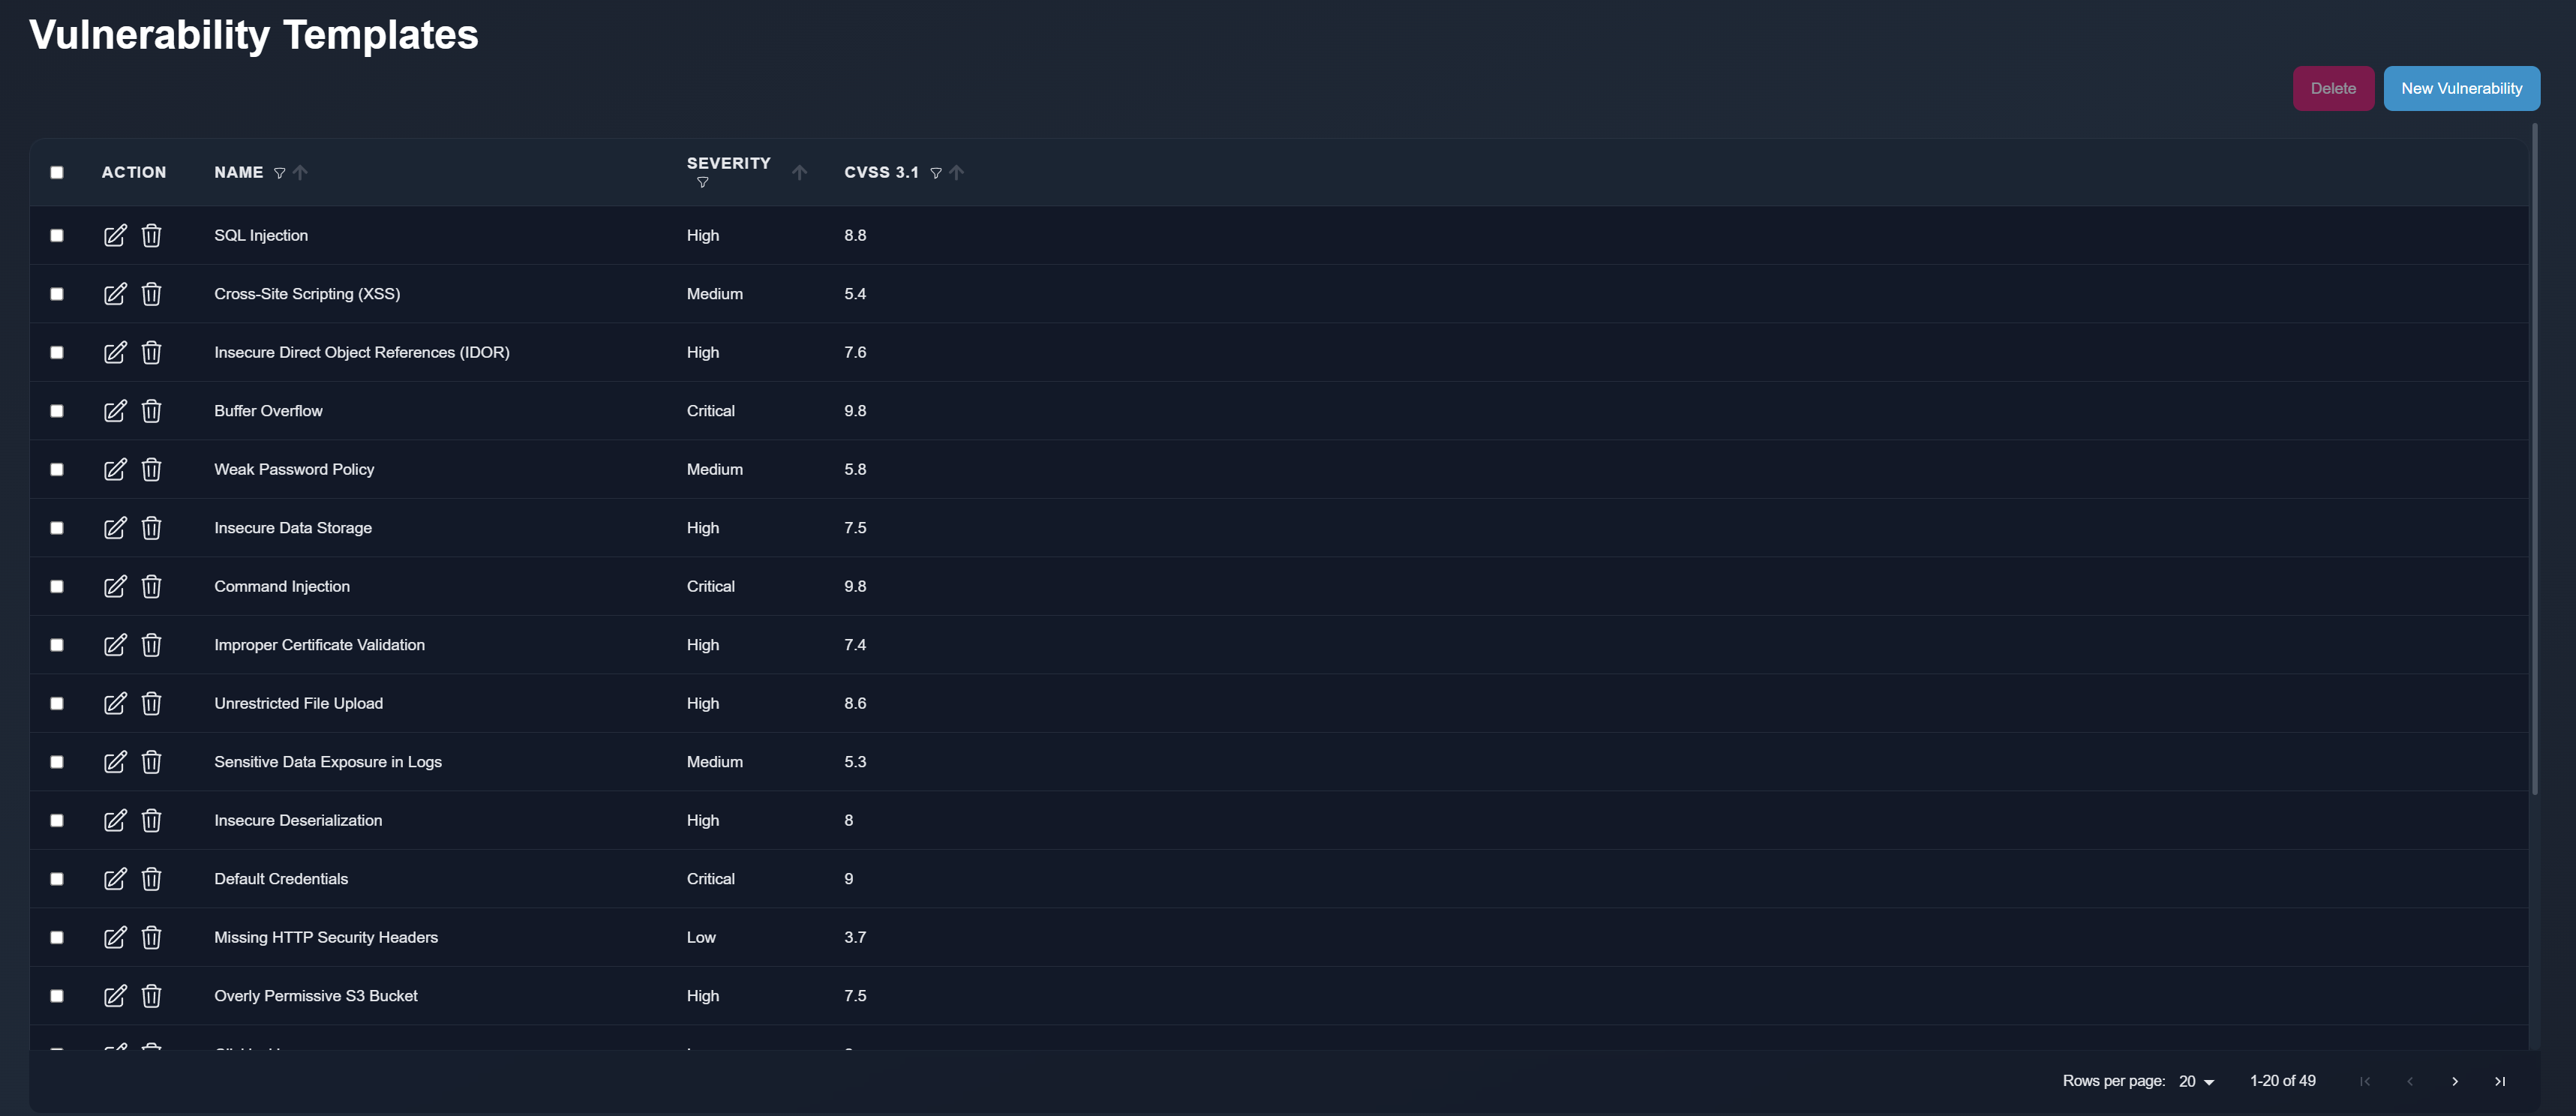This screenshot has width=2576, height=1116.
Task: Delete the Cross-Site Scripting (XSS) row
Action: (151, 294)
